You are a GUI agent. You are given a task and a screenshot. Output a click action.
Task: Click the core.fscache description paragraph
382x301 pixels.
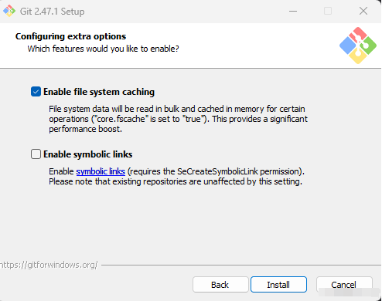coord(178,119)
